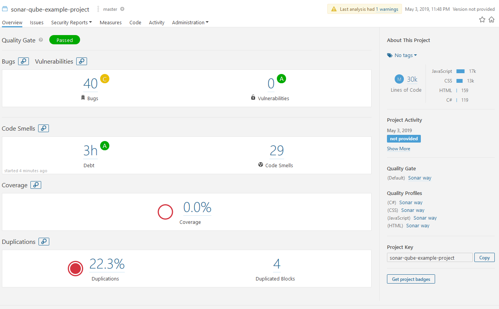Open the link icon beside the Code Smells heading

pyautogui.click(x=44, y=128)
